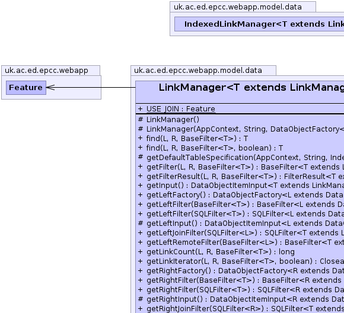Select the getInput() method entry

[241, 186]
